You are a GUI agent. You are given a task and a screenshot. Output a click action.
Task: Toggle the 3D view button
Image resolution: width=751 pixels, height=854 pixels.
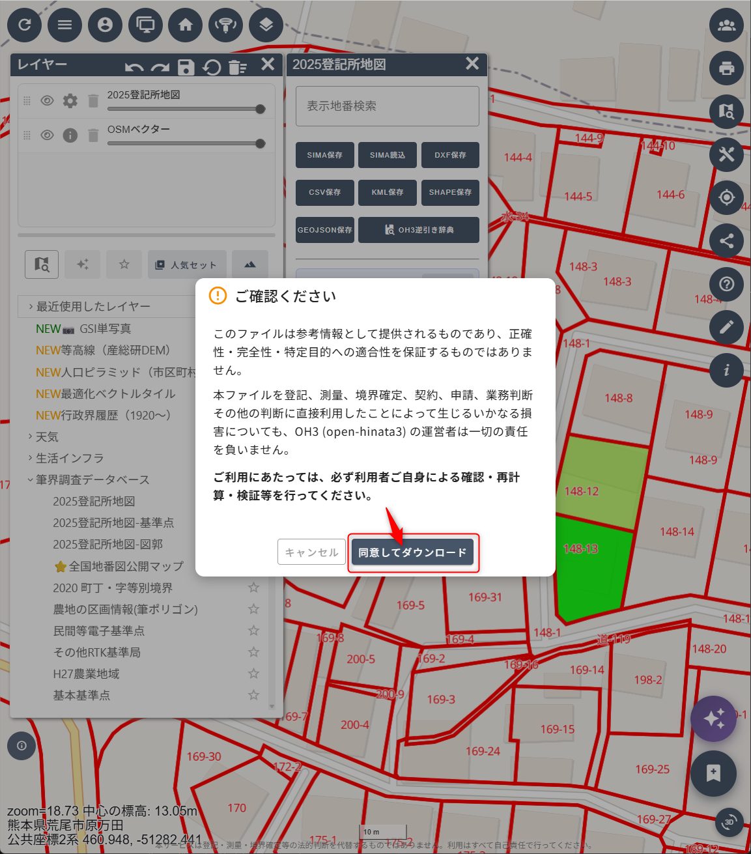coord(729,821)
